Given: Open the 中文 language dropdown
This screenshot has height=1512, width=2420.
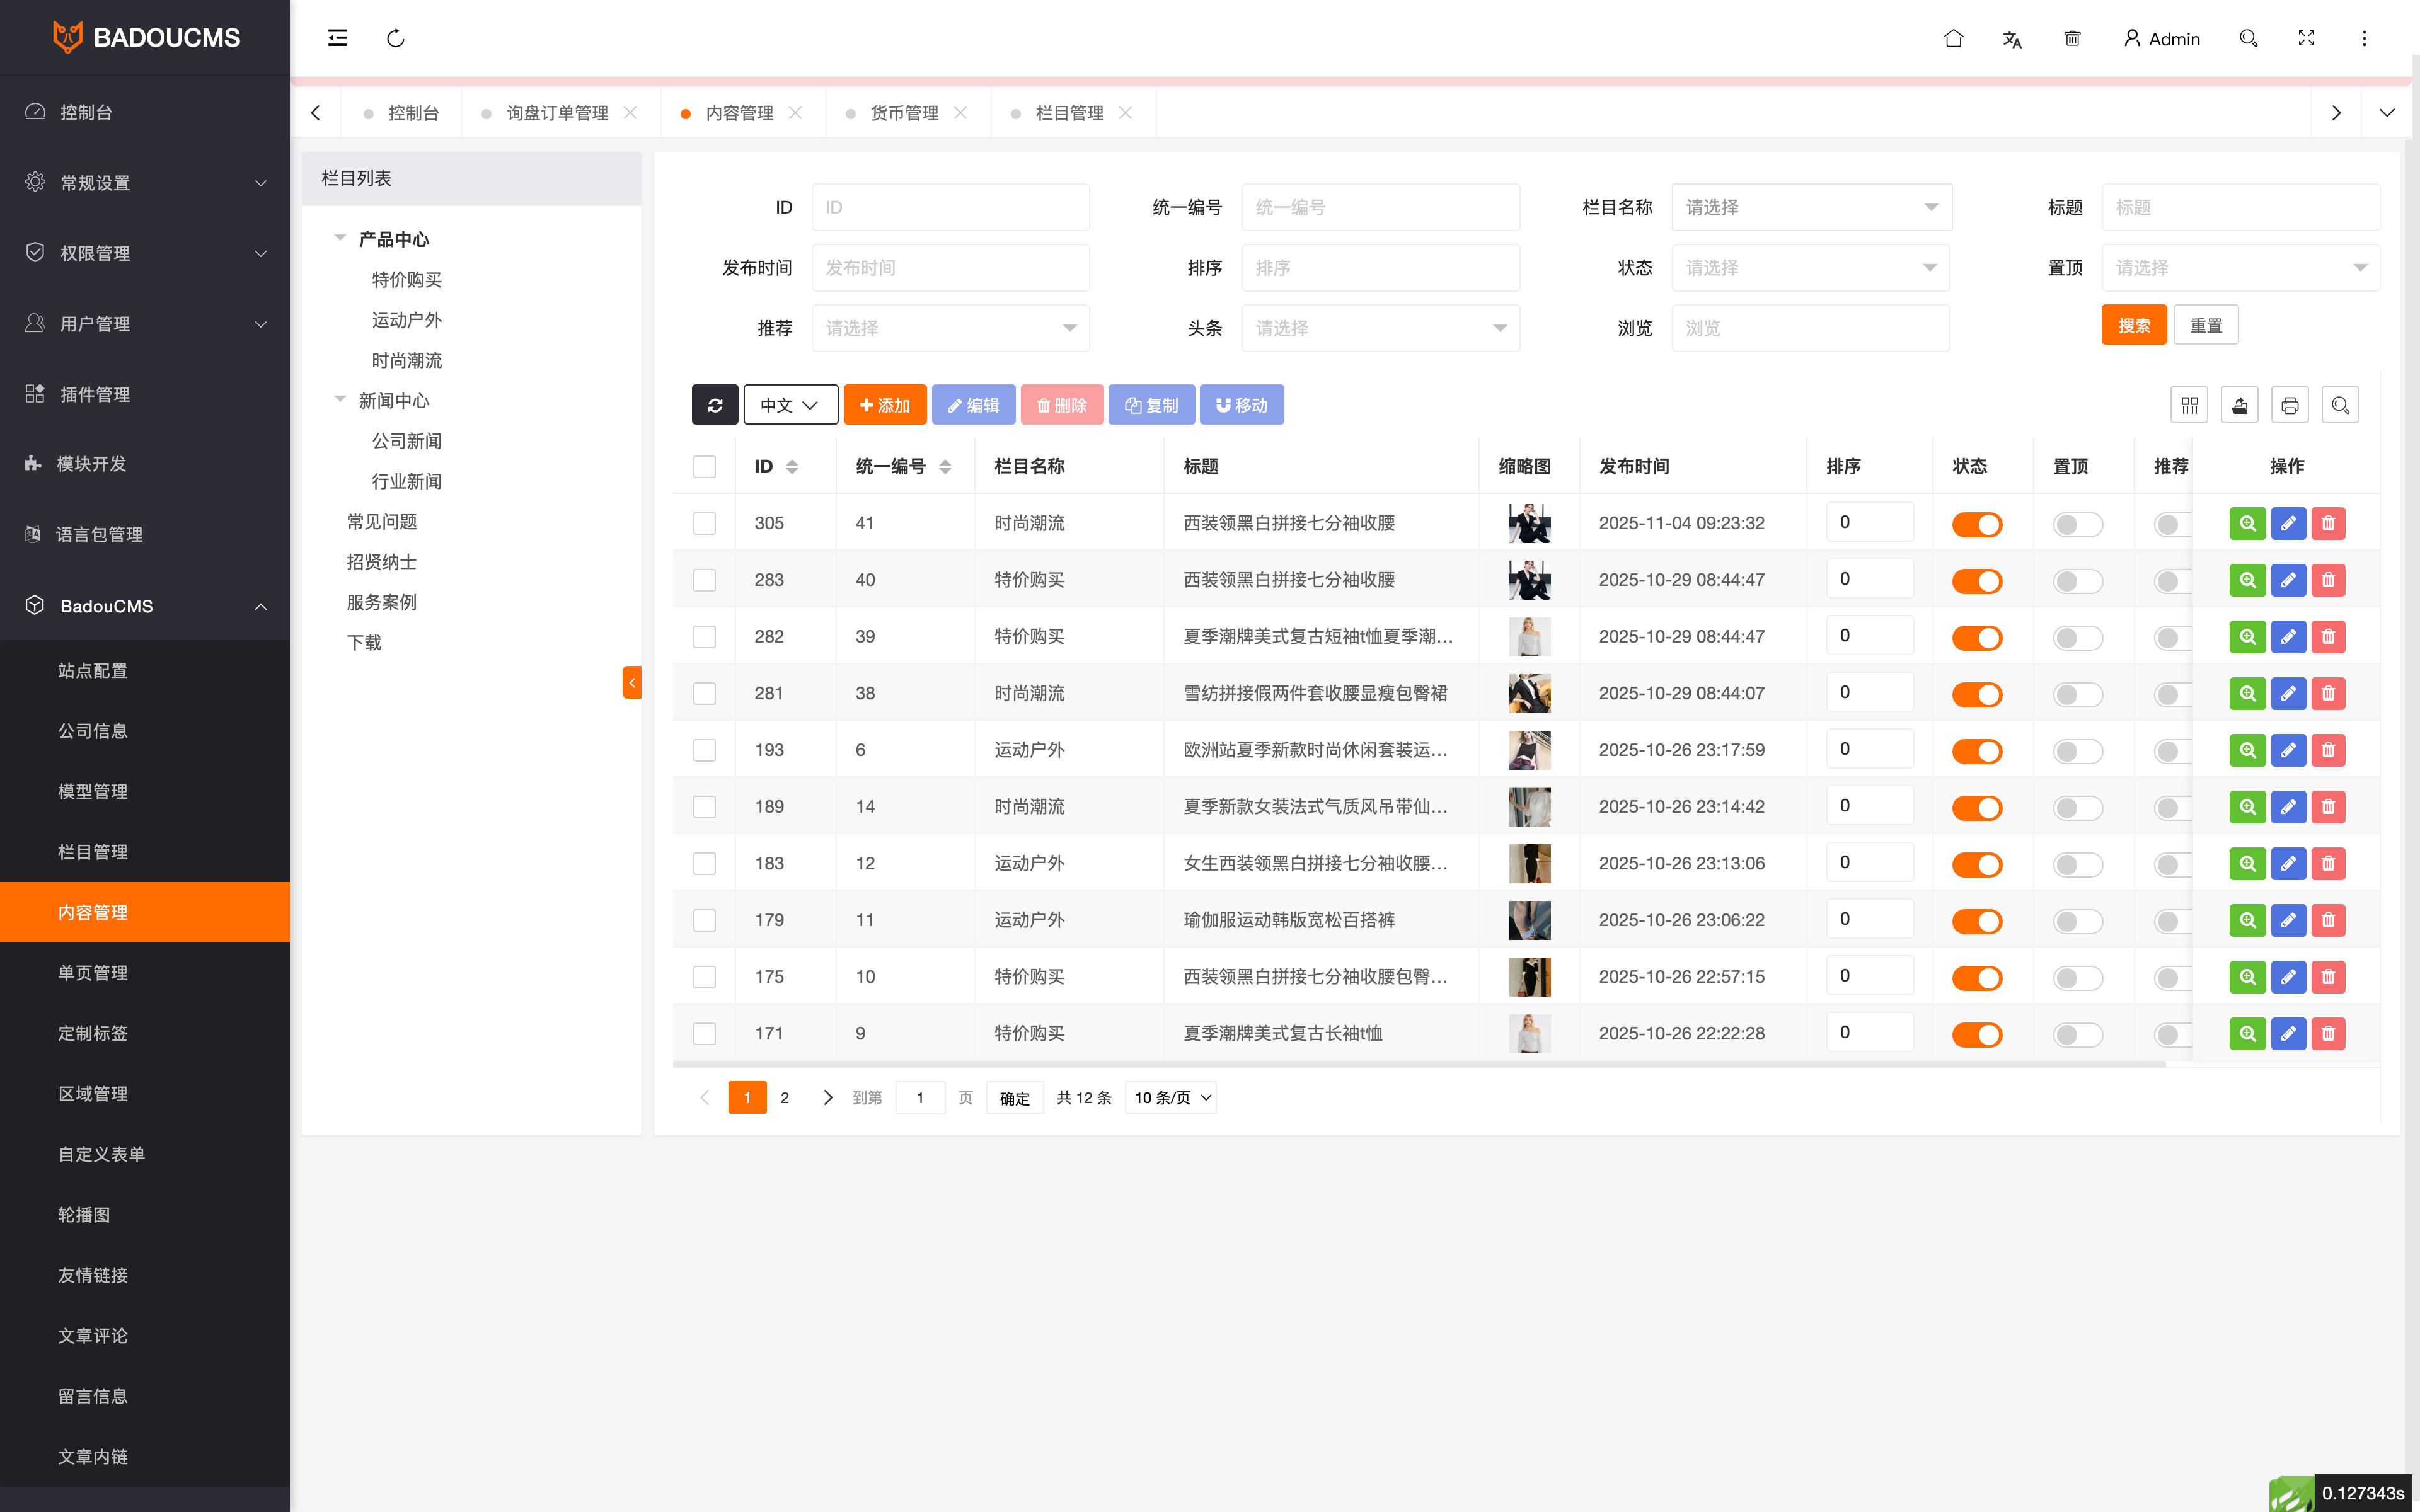Looking at the screenshot, I should (789, 405).
